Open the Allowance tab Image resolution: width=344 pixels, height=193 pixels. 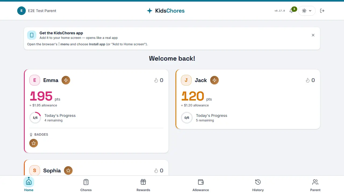point(201,184)
